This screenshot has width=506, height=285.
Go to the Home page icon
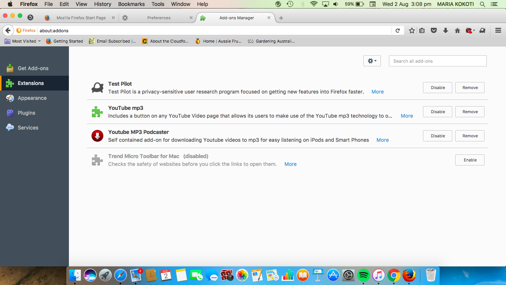coord(457,30)
